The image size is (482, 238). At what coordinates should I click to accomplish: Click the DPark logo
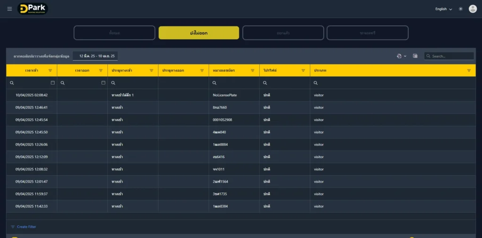[x=32, y=9]
